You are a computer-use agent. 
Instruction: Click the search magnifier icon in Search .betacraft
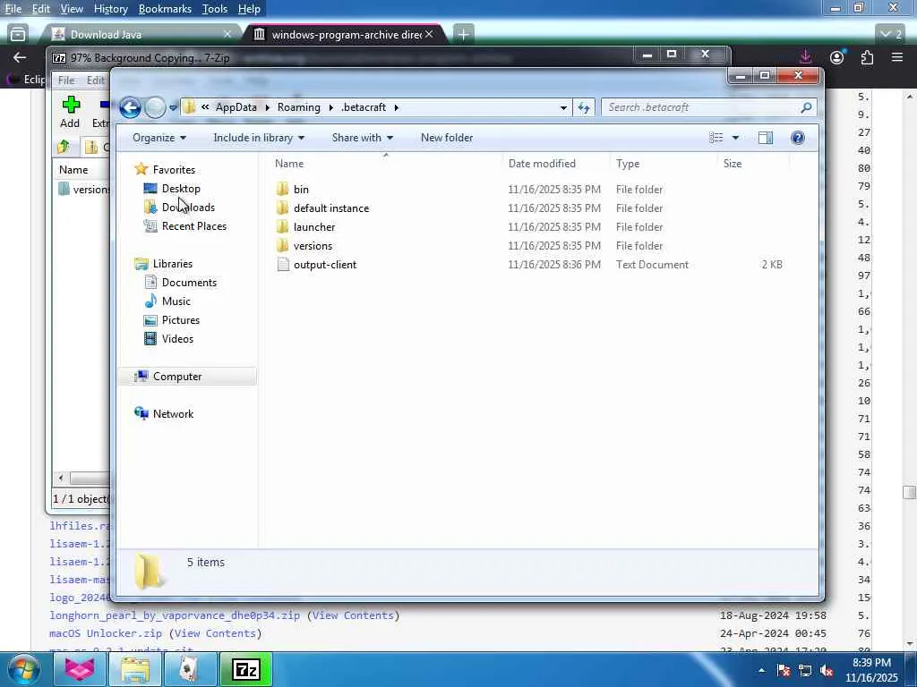807,107
